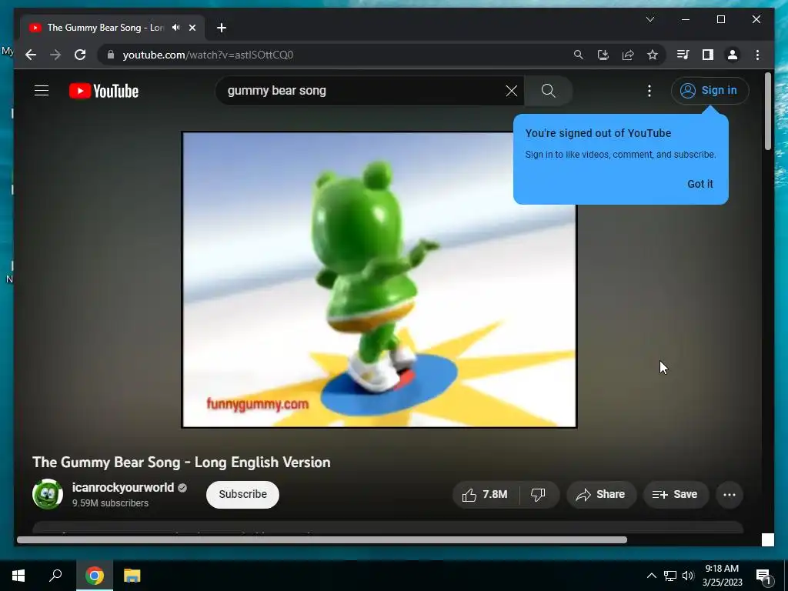Open media controls icon in Chrome toolbar

pos(683,55)
